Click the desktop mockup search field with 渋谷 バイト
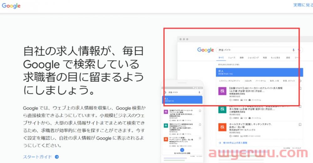Viewport: 313px width, 163px height. [x=259, y=50]
